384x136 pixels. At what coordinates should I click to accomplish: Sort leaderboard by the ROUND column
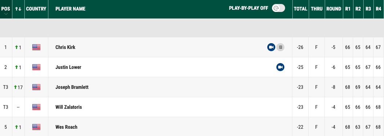pyautogui.click(x=333, y=9)
